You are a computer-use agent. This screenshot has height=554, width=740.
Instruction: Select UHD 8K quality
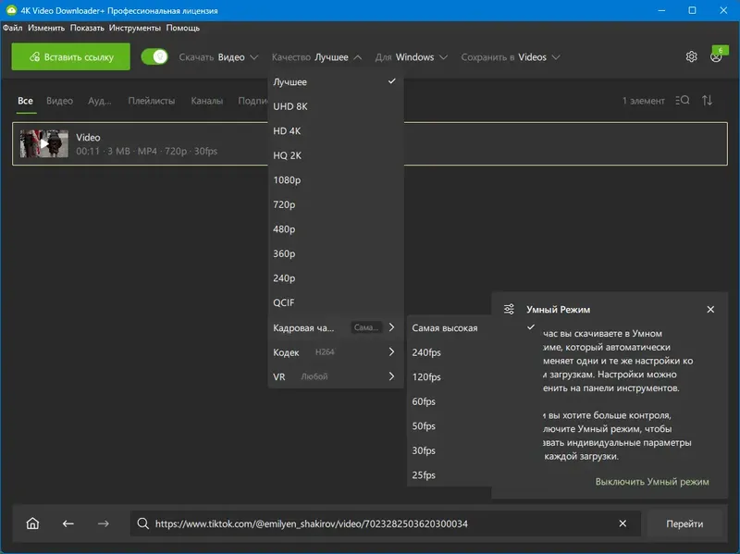coord(334,106)
